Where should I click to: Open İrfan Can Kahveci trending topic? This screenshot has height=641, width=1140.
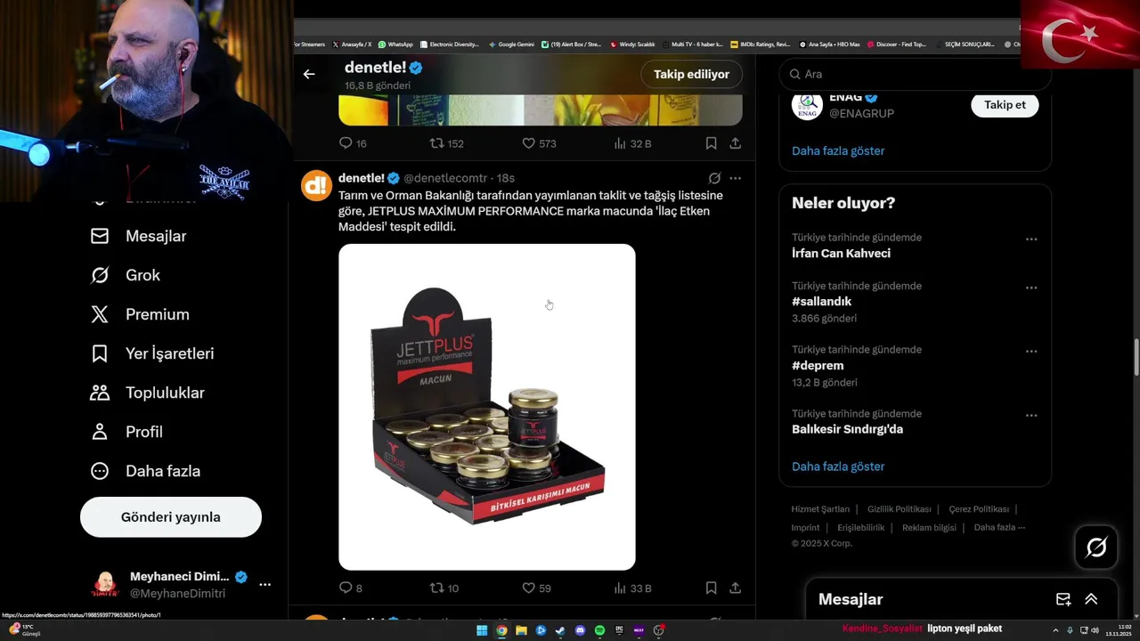click(841, 254)
